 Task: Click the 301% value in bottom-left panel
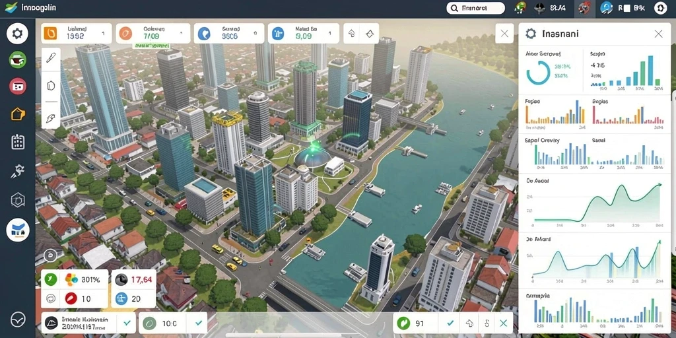(x=90, y=279)
